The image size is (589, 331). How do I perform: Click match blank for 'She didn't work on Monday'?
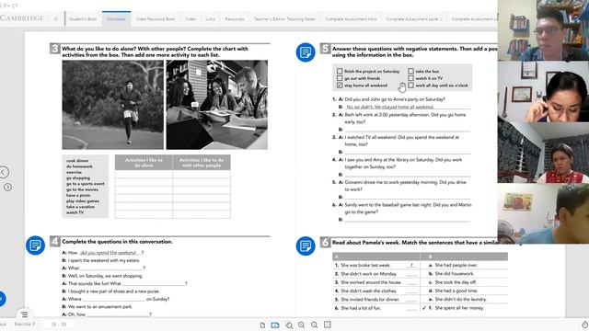(411, 274)
